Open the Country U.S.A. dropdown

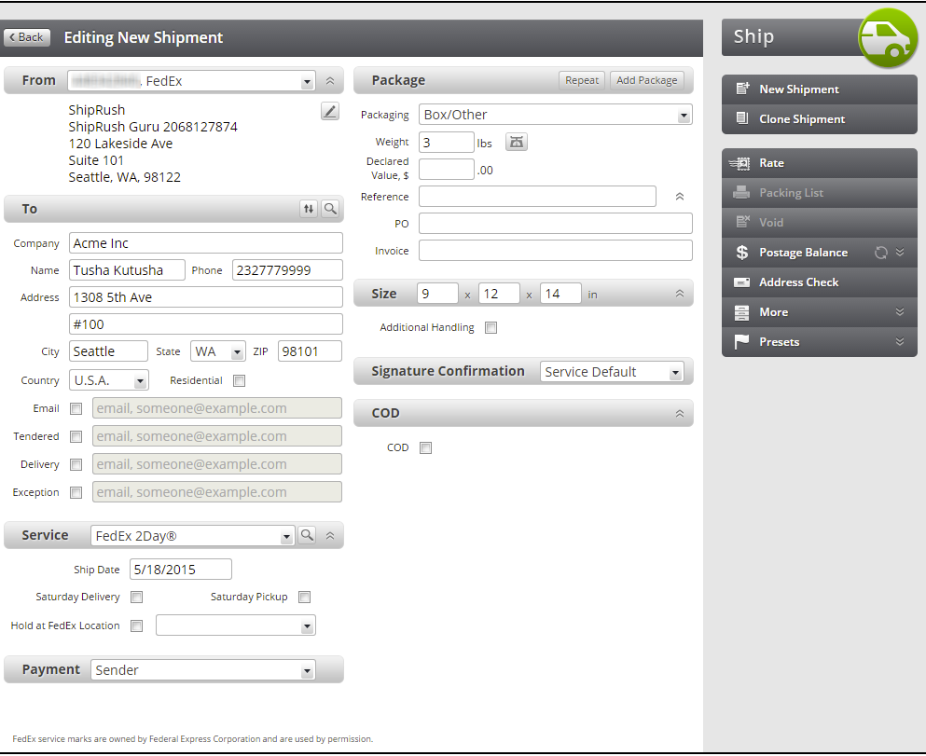click(140, 381)
